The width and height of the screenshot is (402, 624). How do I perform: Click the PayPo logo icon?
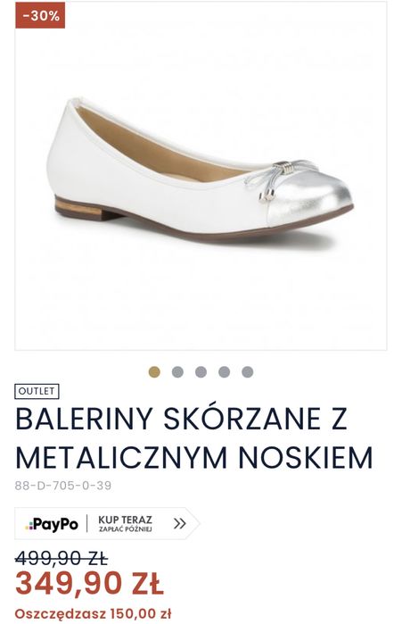[52, 524]
